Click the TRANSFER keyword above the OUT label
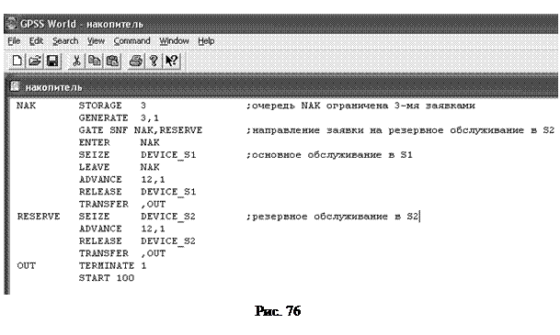The image size is (560, 335). point(104,253)
